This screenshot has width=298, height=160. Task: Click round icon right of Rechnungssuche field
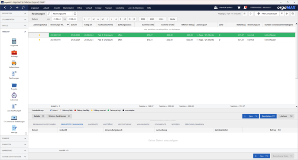point(75,14)
